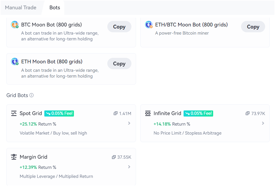Viewport: 275px width, 186px height.
Task: Expand Infinite Grid details via right chevron
Action: point(263,123)
